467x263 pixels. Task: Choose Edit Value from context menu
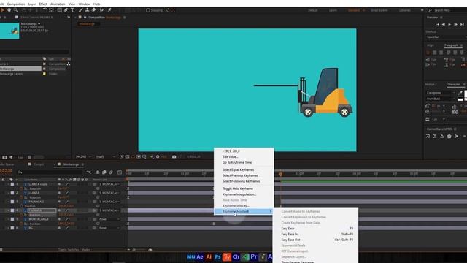(x=231, y=157)
